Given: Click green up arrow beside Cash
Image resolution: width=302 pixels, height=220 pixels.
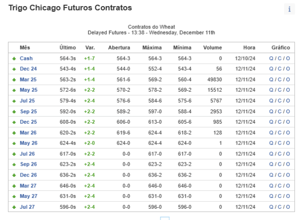Looking at the screenshot, I should 14,59.
